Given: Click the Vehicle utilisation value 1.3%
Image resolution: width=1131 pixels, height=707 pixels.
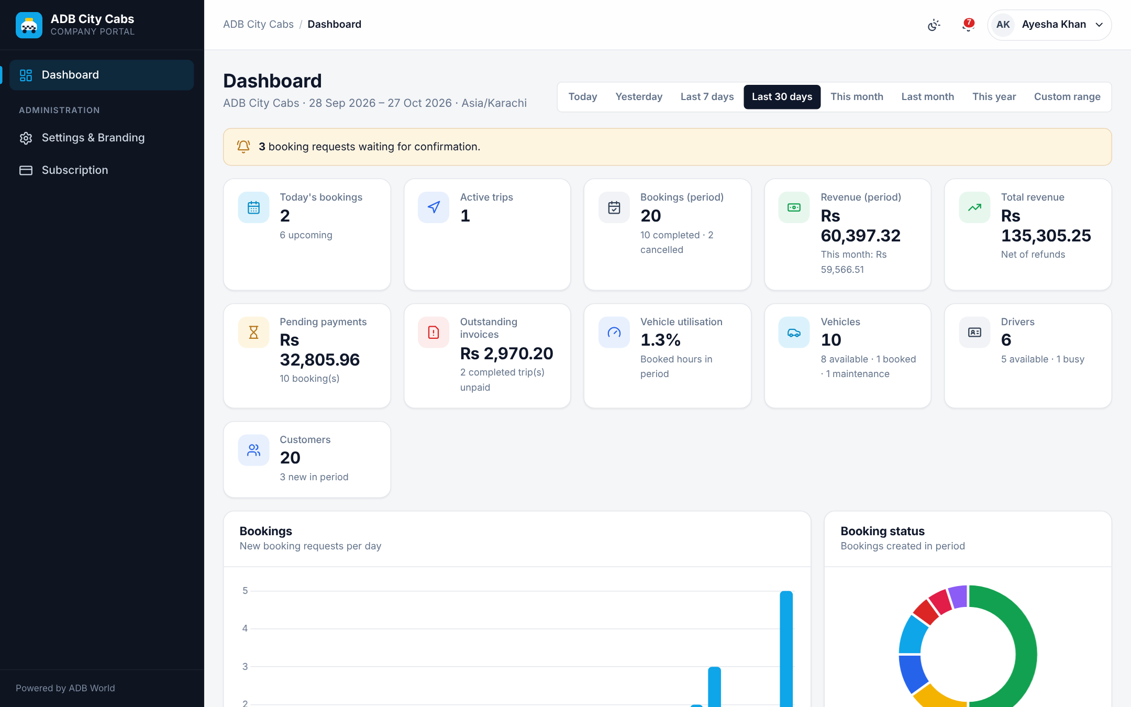Looking at the screenshot, I should (660, 340).
